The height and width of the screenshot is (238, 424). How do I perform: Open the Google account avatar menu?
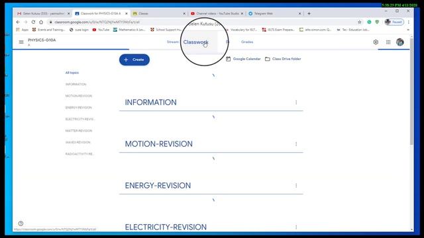[400, 42]
